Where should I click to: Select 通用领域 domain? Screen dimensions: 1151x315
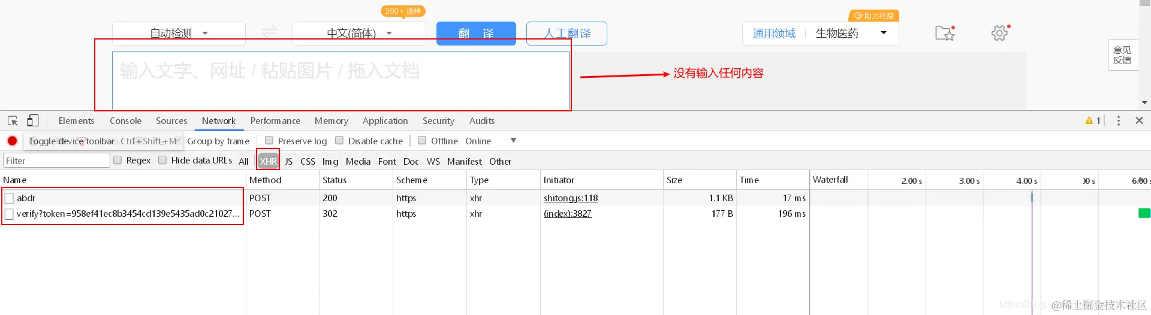point(774,34)
